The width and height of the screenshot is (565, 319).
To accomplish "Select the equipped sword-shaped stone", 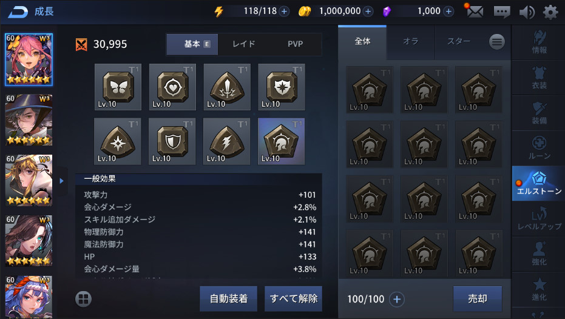I will (x=227, y=87).
